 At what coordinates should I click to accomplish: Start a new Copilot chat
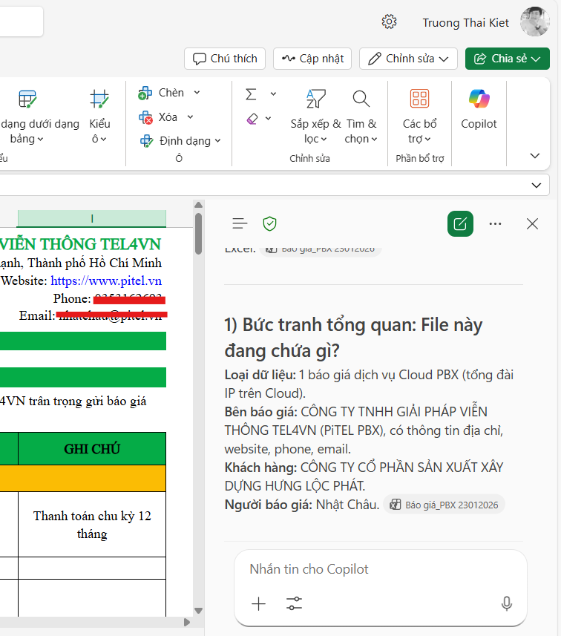click(460, 223)
